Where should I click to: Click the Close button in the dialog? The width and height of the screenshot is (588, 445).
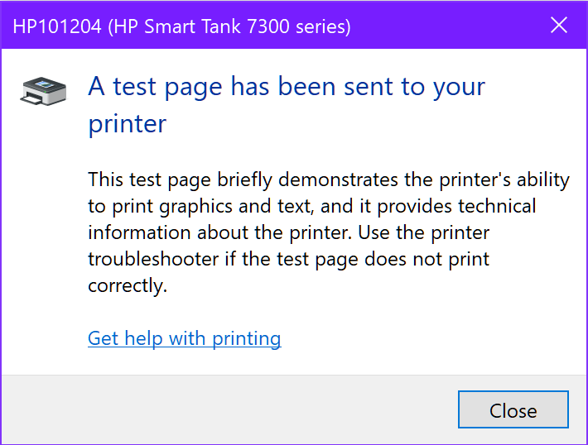513,409
